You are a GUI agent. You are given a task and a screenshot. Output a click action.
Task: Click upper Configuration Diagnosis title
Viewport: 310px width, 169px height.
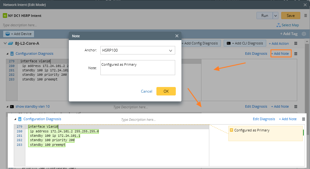34,54
